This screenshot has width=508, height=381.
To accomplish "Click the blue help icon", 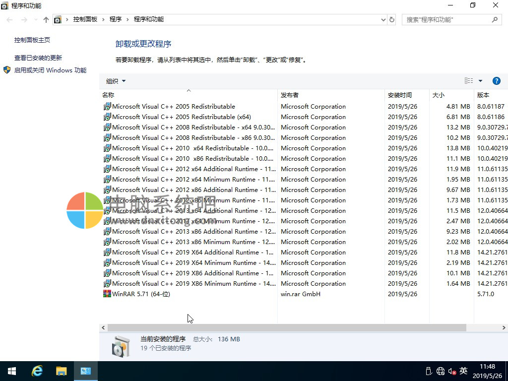I will click(496, 81).
